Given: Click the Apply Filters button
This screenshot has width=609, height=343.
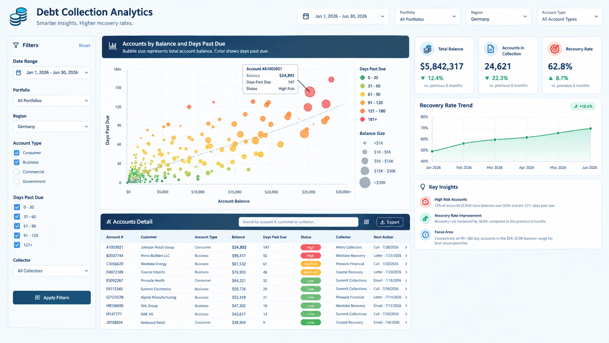Looking at the screenshot, I should [x=52, y=297].
